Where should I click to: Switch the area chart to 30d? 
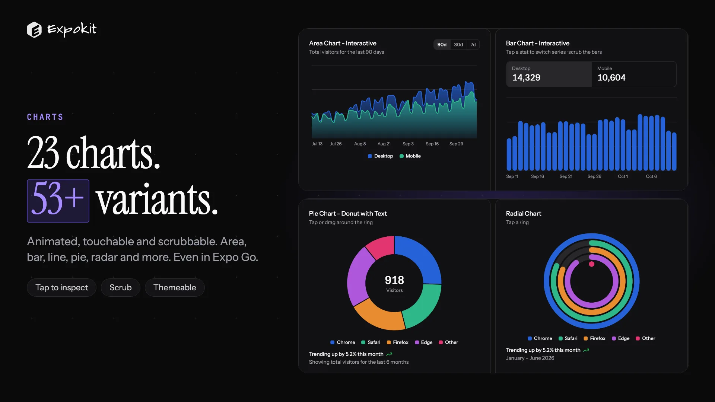[x=458, y=45]
